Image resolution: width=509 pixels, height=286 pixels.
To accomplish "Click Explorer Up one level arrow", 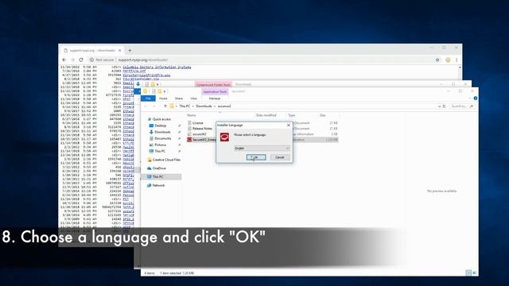I will coord(165,106).
